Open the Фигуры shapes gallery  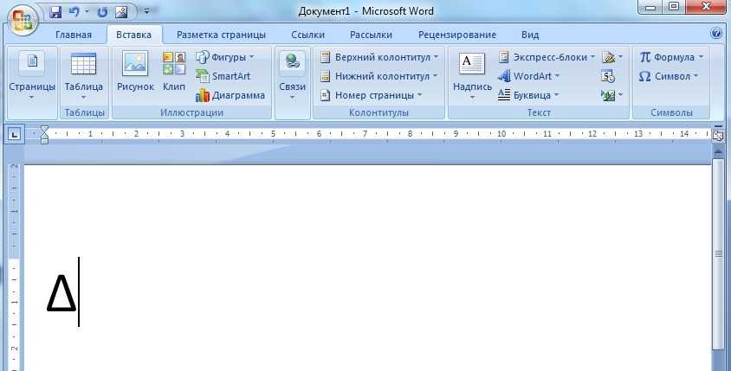[x=225, y=57]
